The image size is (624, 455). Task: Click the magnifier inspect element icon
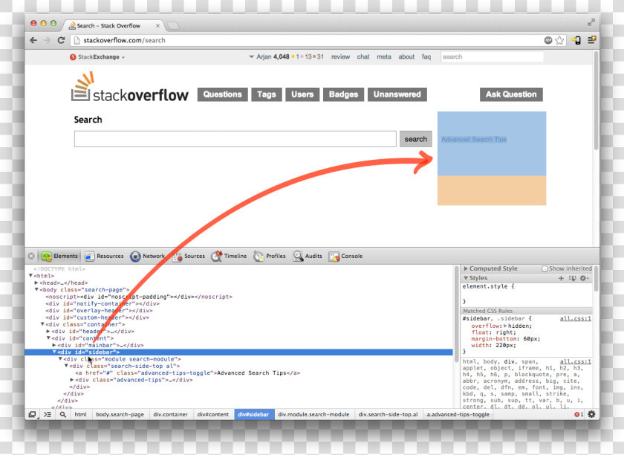click(x=63, y=415)
